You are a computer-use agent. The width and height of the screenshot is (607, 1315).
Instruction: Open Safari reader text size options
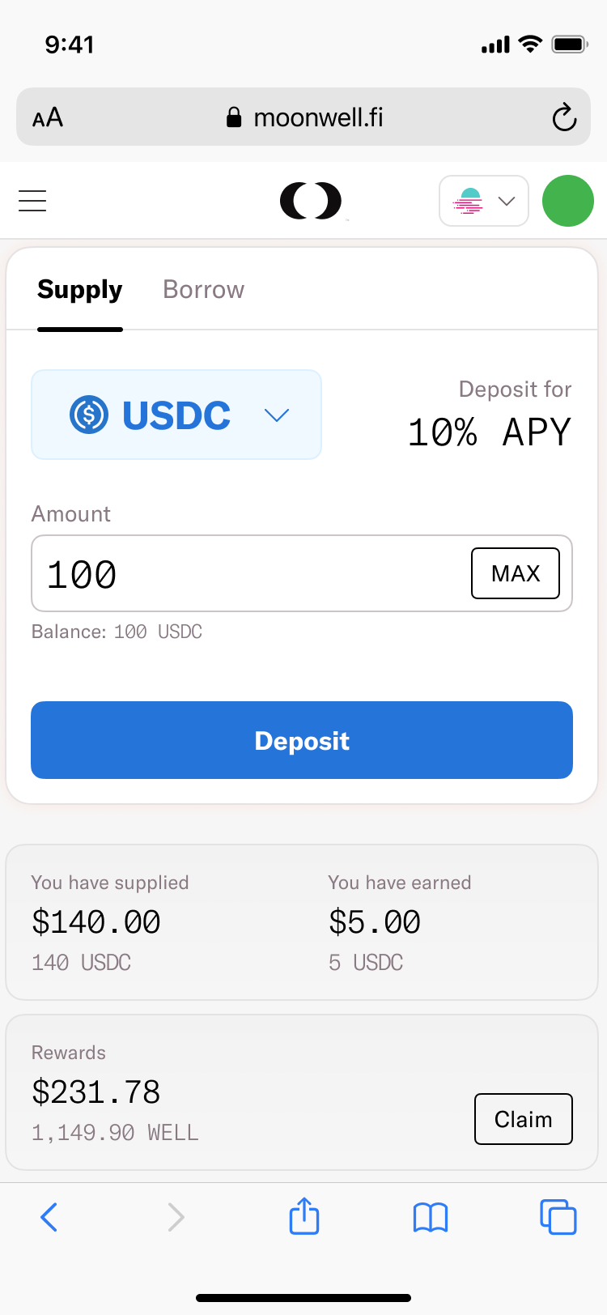point(48,118)
